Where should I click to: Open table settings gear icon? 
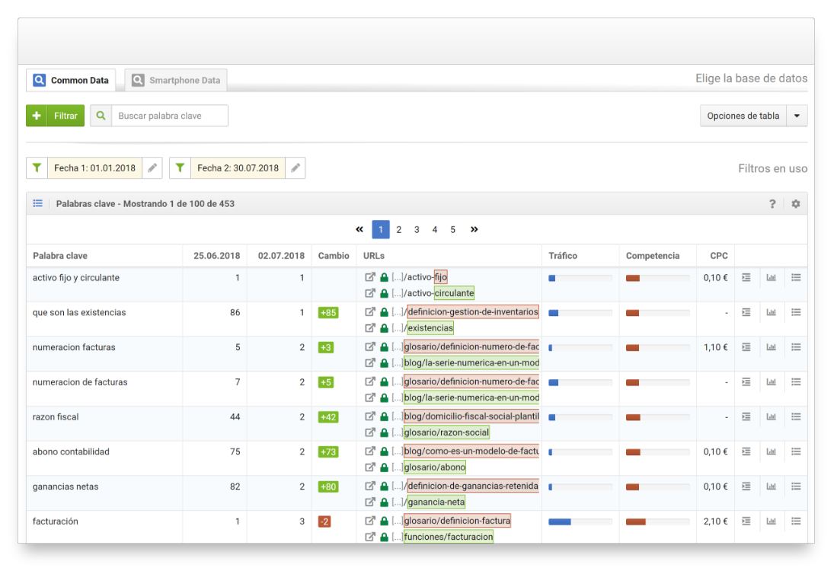coord(796,204)
